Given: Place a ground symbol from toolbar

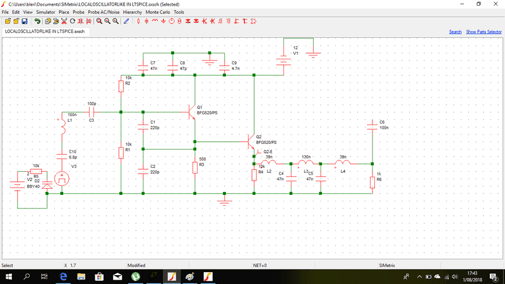Looking at the screenshot, I should 163,21.
